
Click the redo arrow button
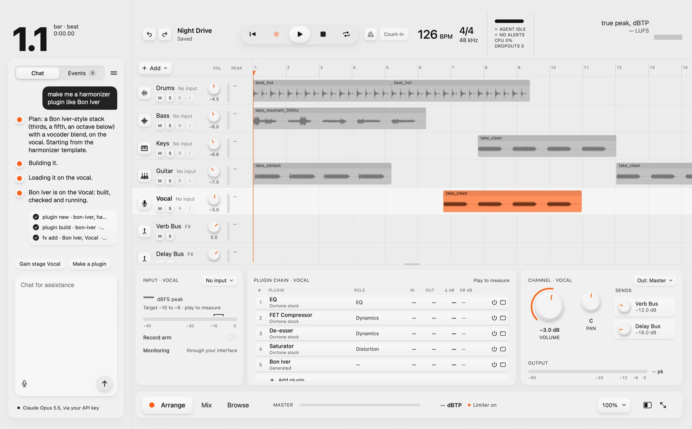165,34
